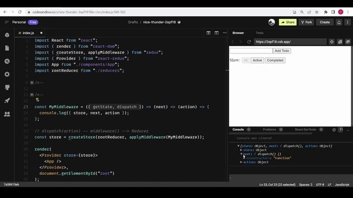The width and height of the screenshot is (353, 198).
Task: Select the React DevTools tab
Action: 306,130
